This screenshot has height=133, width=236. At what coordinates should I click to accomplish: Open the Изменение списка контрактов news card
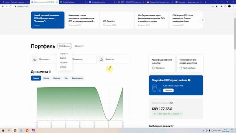coord(82,20)
